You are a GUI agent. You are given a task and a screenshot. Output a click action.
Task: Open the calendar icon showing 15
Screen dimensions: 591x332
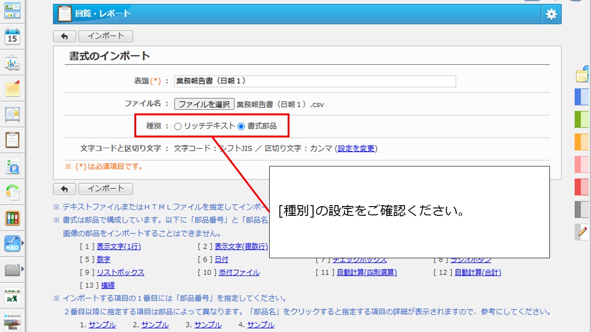click(x=12, y=36)
